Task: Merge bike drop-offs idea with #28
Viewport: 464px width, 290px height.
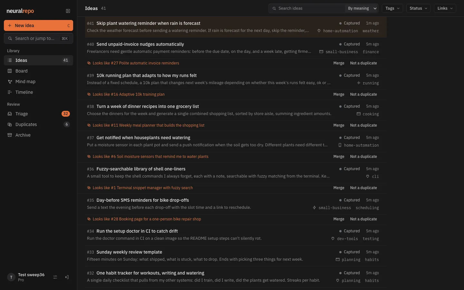Action: [339, 219]
